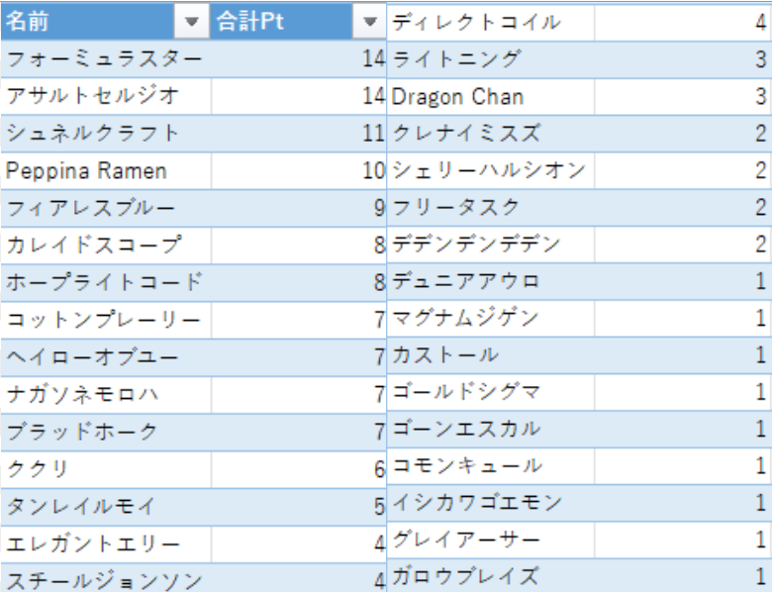Click the カレイドスコープ cell
This screenshot has width=772, height=592.
pos(105,245)
